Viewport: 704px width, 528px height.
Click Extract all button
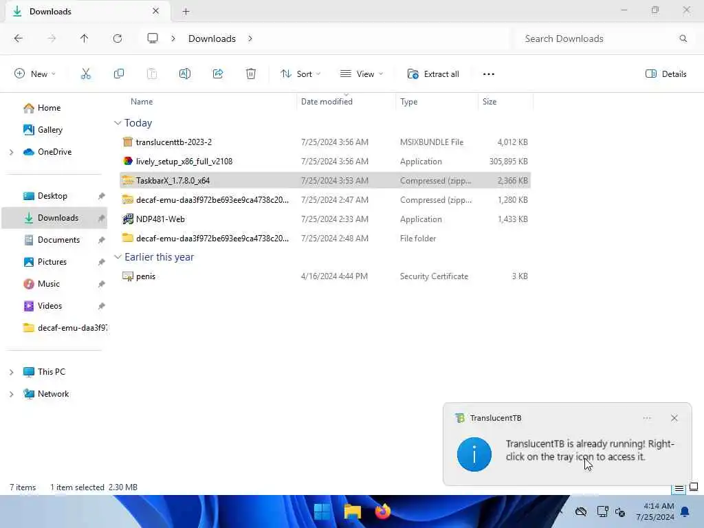[x=433, y=74]
